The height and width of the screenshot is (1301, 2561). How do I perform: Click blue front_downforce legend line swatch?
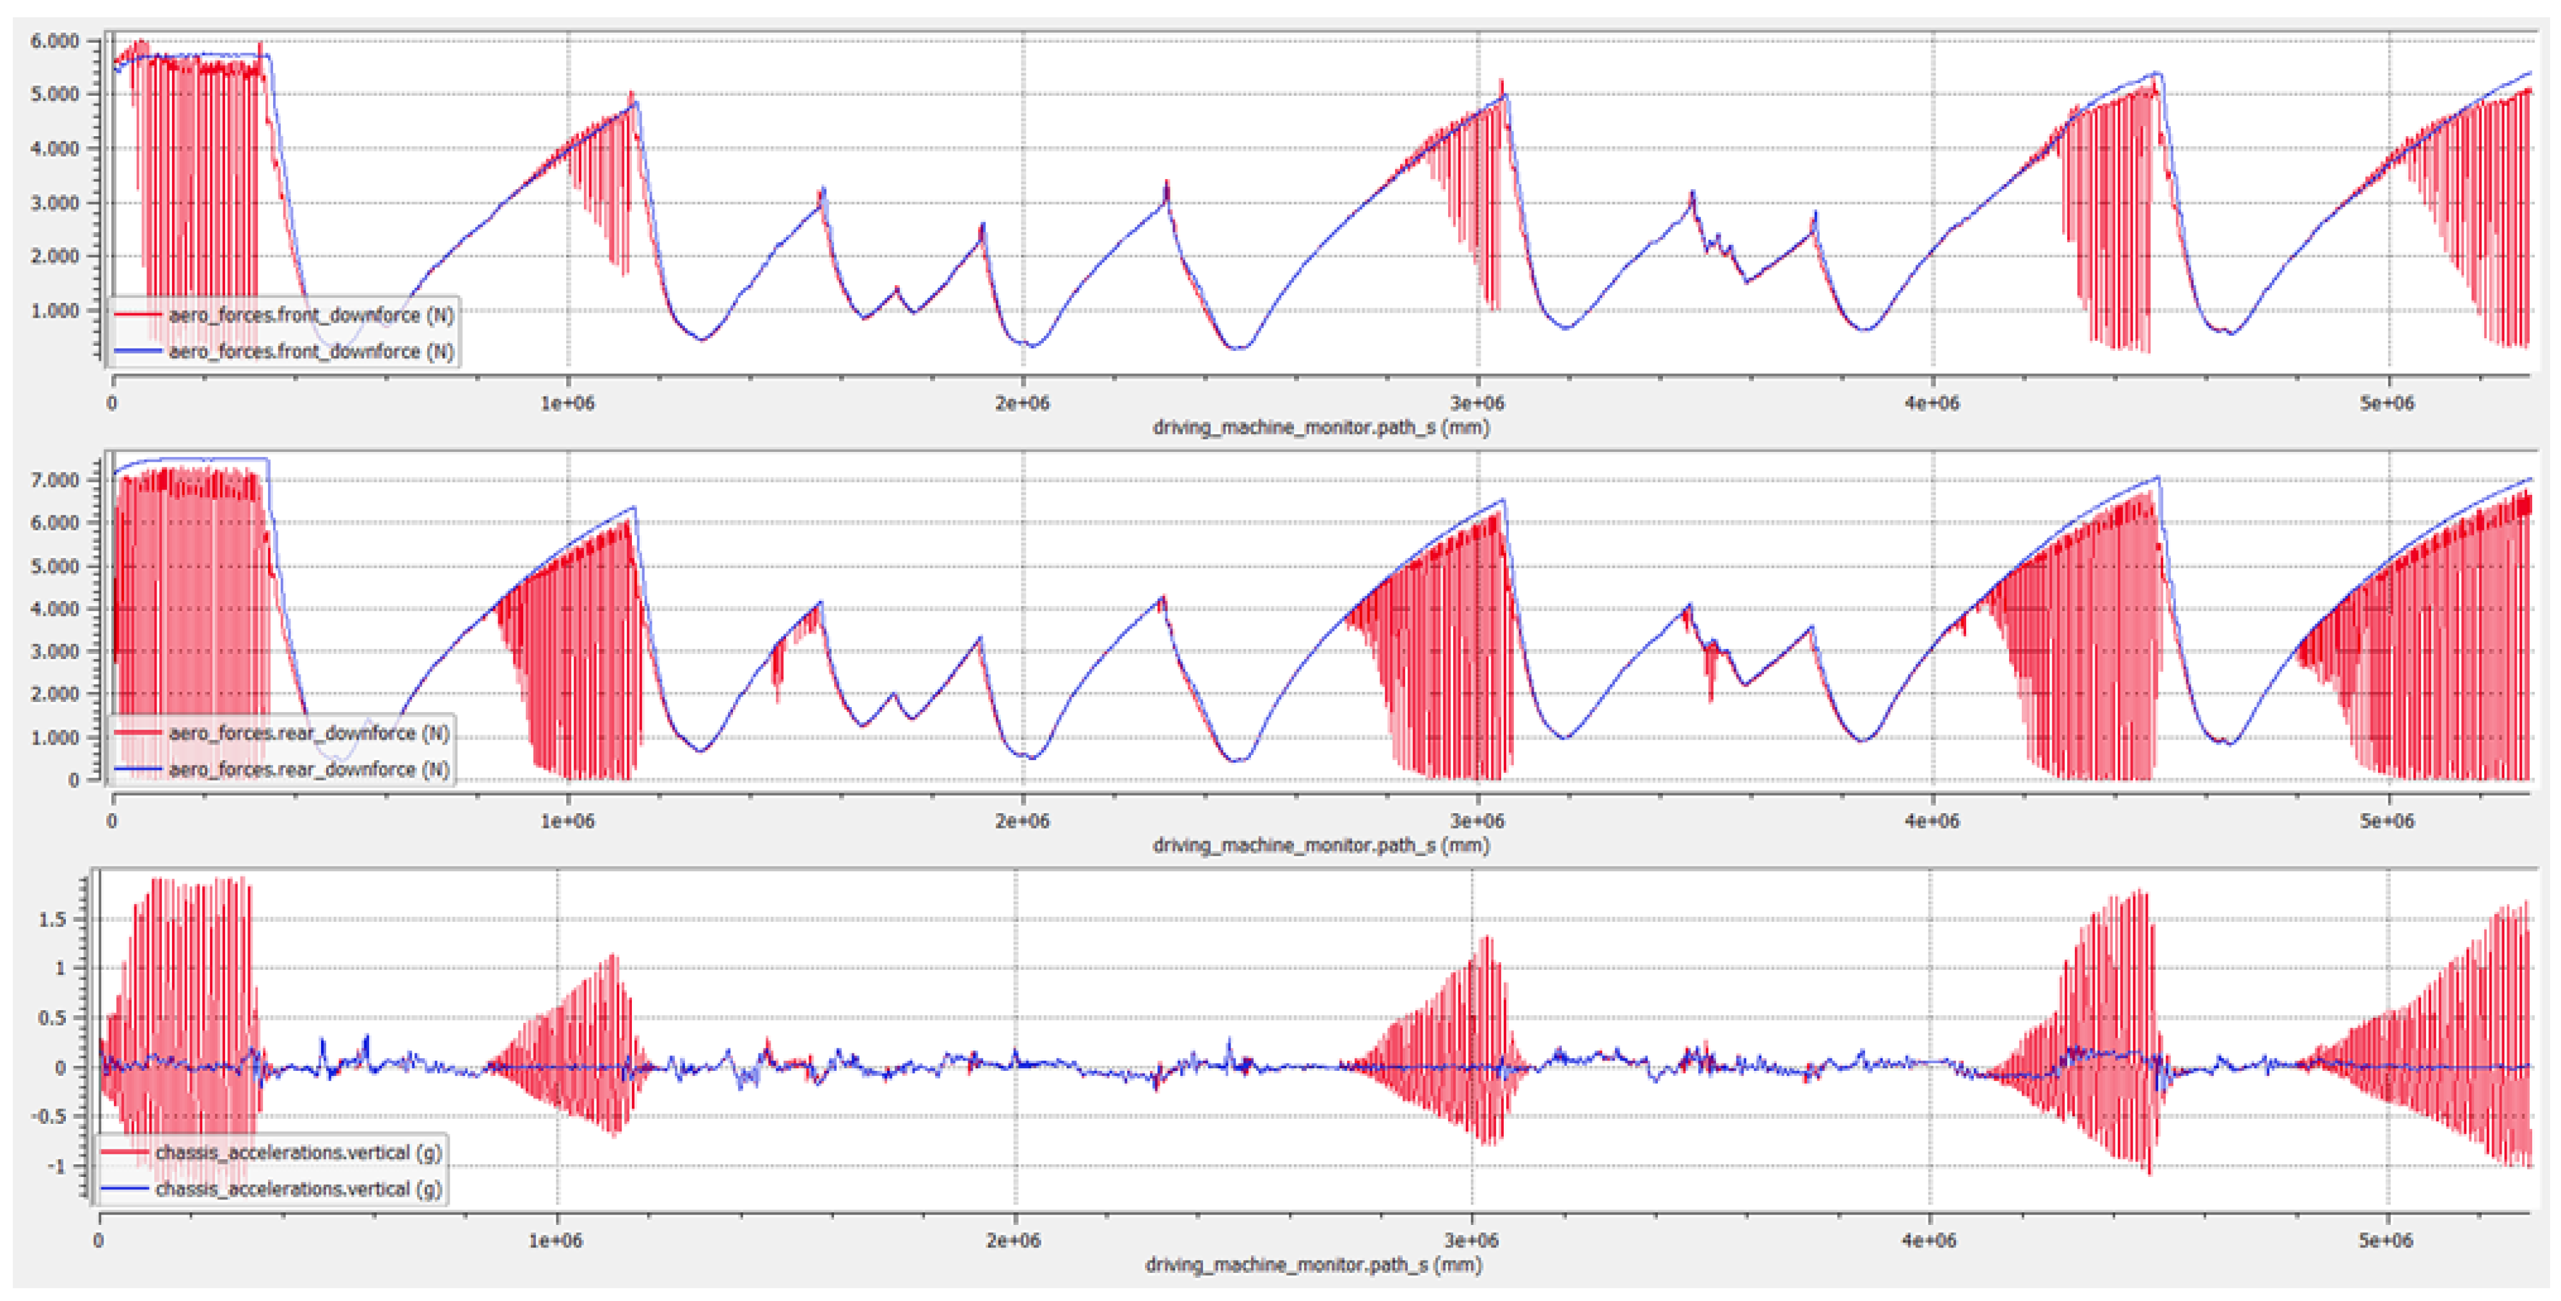[138, 352]
